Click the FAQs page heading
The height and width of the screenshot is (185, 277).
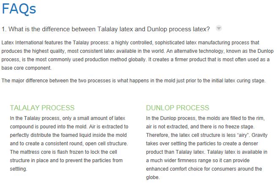click(19, 8)
